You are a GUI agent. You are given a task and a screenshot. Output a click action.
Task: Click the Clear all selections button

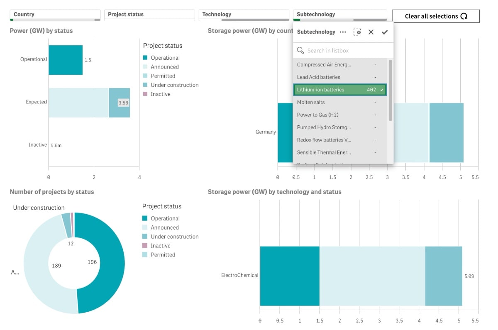pyautogui.click(x=436, y=16)
